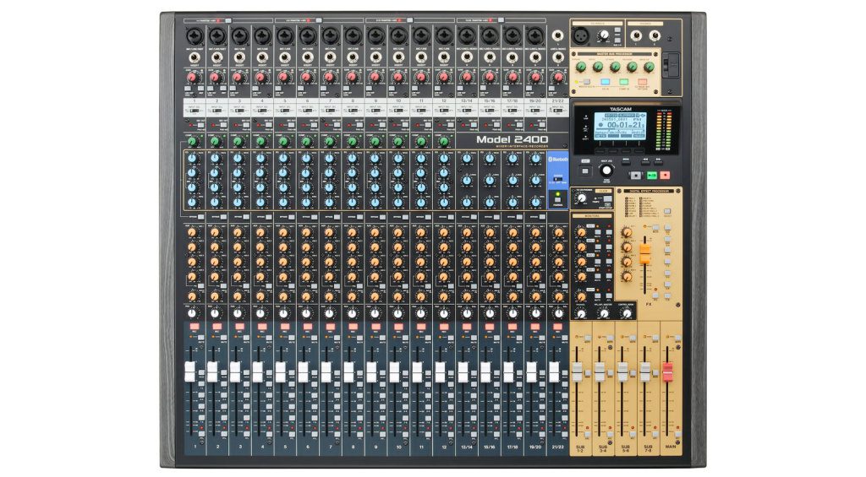Click channel 5 top blue EQ knob
The width and height of the screenshot is (866, 477).
(x=283, y=159)
